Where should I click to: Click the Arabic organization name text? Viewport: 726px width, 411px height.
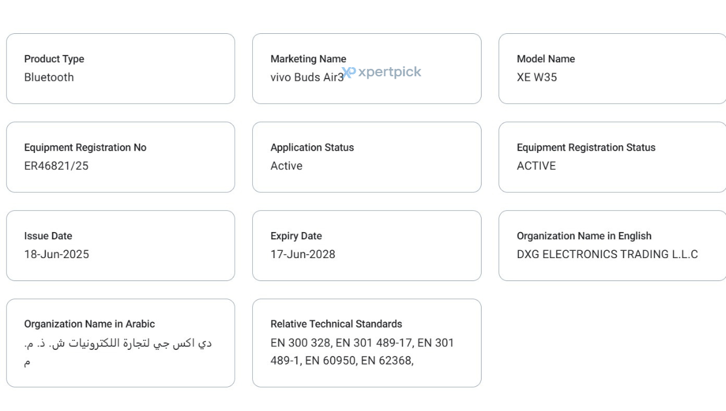tap(118, 352)
